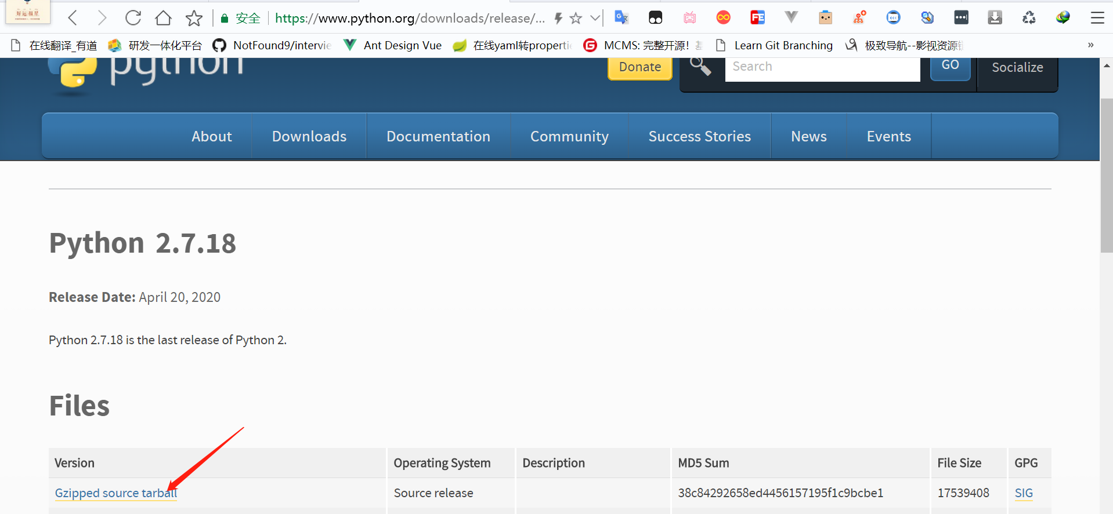Open the gray download tray extension icon
The height and width of the screenshot is (514, 1113).
(995, 17)
